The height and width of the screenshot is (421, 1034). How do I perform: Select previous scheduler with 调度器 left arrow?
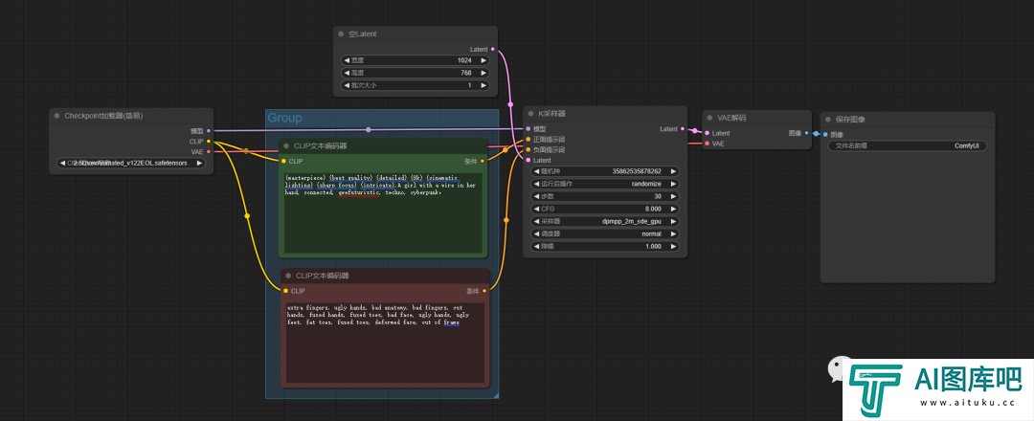point(535,233)
